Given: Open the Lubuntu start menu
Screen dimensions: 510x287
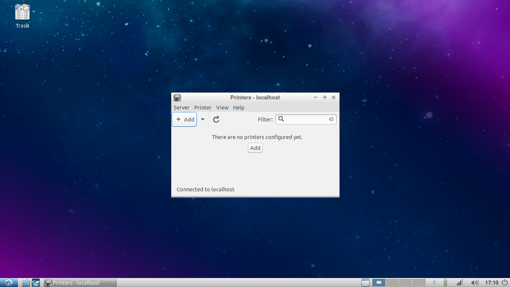Looking at the screenshot, I should pyautogui.click(x=9, y=283).
